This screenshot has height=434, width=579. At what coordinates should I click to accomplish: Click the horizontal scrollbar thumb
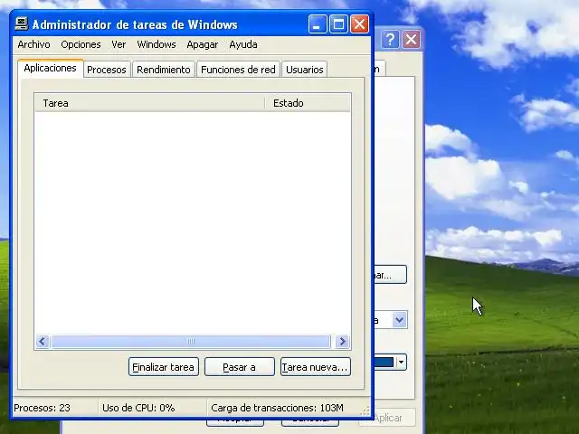pos(191,342)
